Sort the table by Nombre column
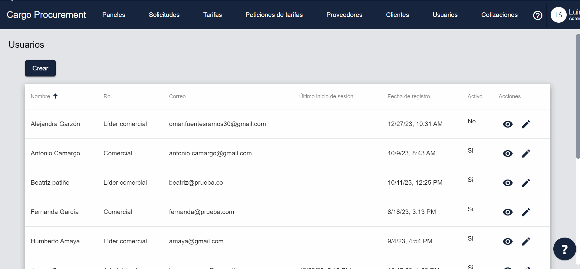This screenshot has height=269, width=580. pos(41,96)
